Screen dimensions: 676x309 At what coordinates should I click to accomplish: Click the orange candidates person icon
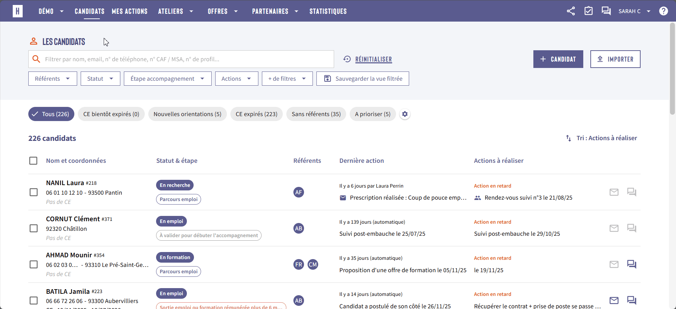[x=34, y=41]
